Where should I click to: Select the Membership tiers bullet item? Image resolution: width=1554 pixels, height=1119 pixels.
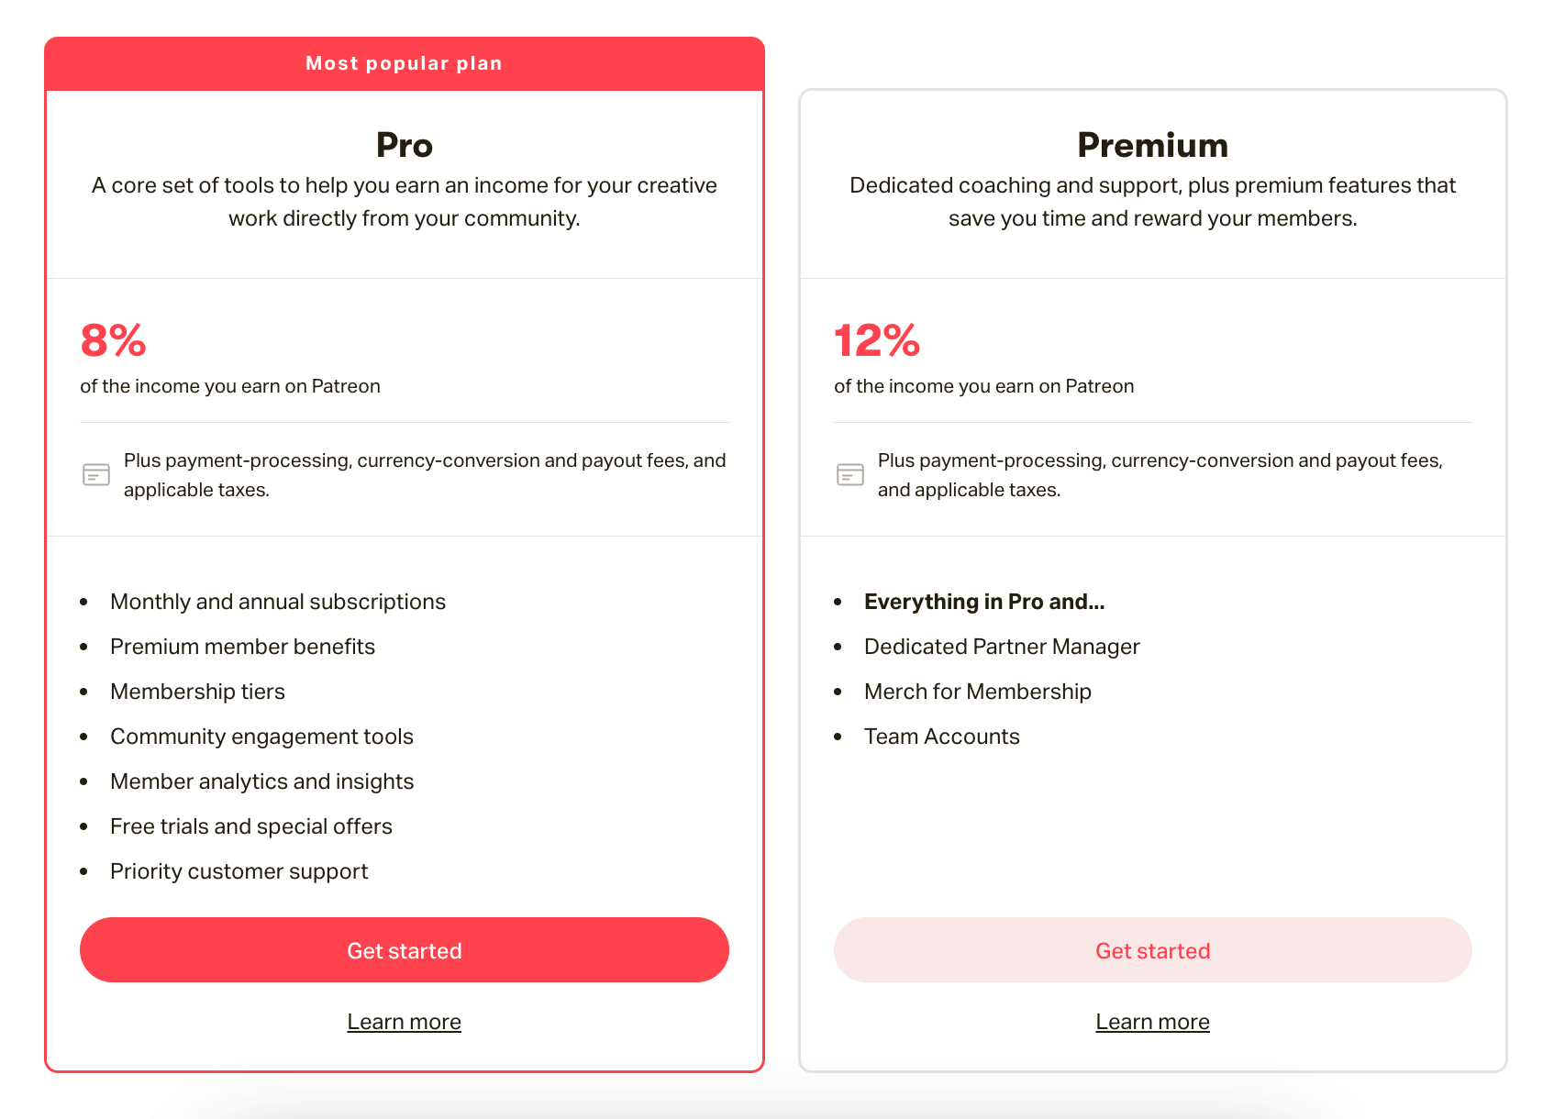197,691
